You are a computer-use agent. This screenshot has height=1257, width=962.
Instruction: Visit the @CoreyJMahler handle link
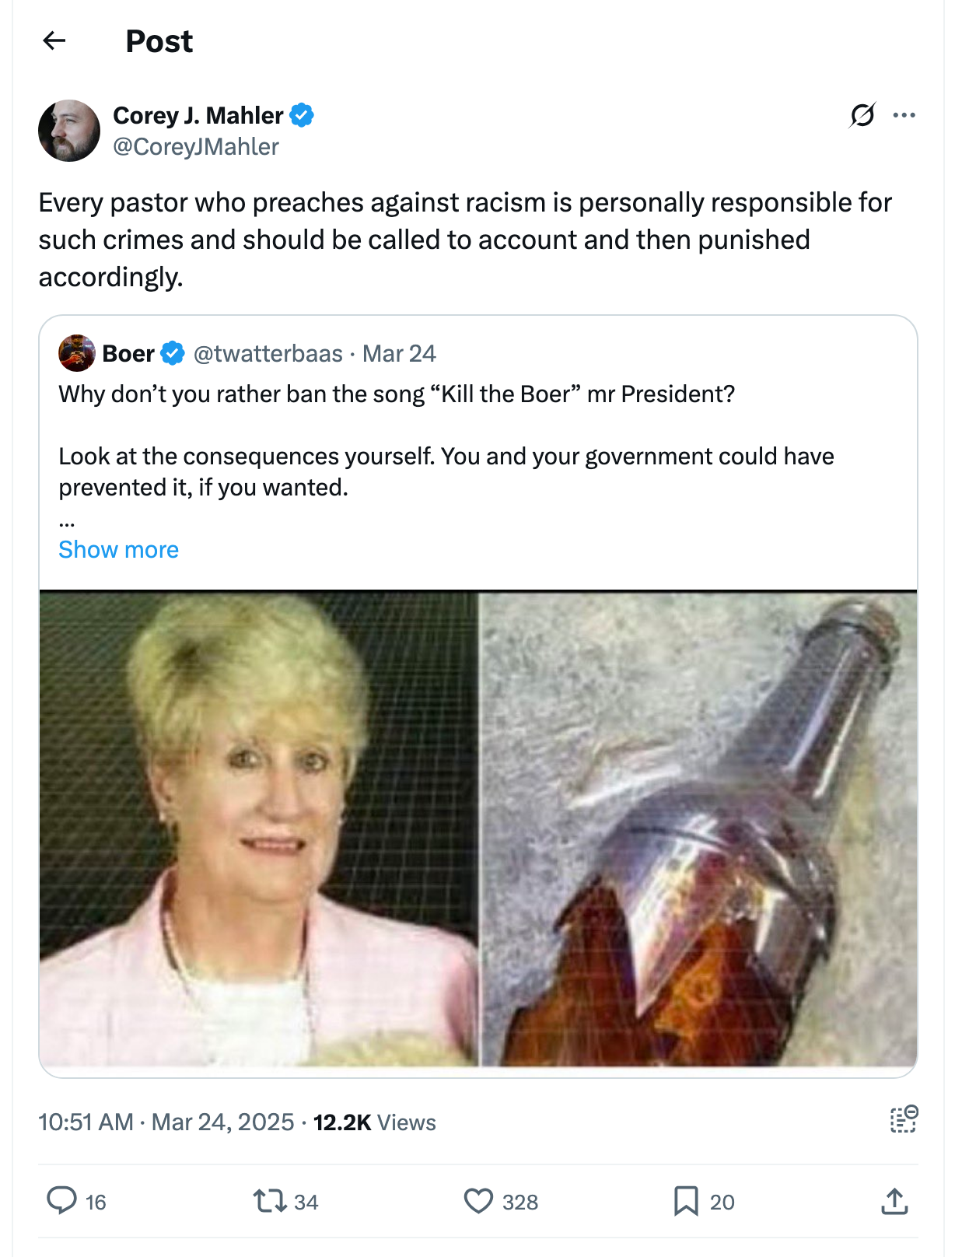[x=196, y=146]
